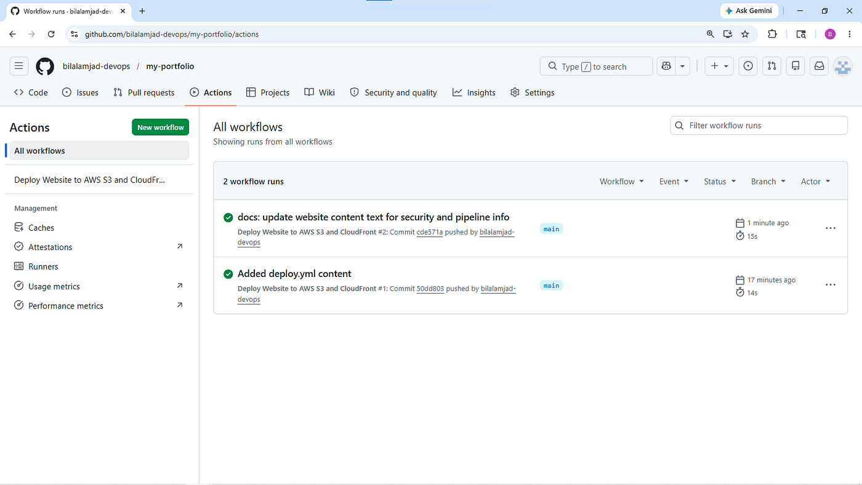Viewport: 862px width, 485px height.
Task: Open the Added deploy.yml content run
Action: click(294, 274)
